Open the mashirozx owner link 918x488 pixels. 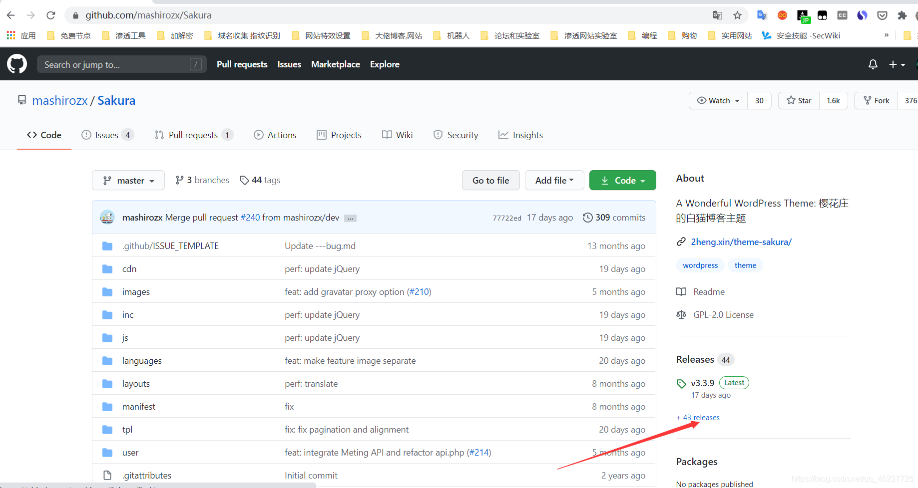[60, 100]
